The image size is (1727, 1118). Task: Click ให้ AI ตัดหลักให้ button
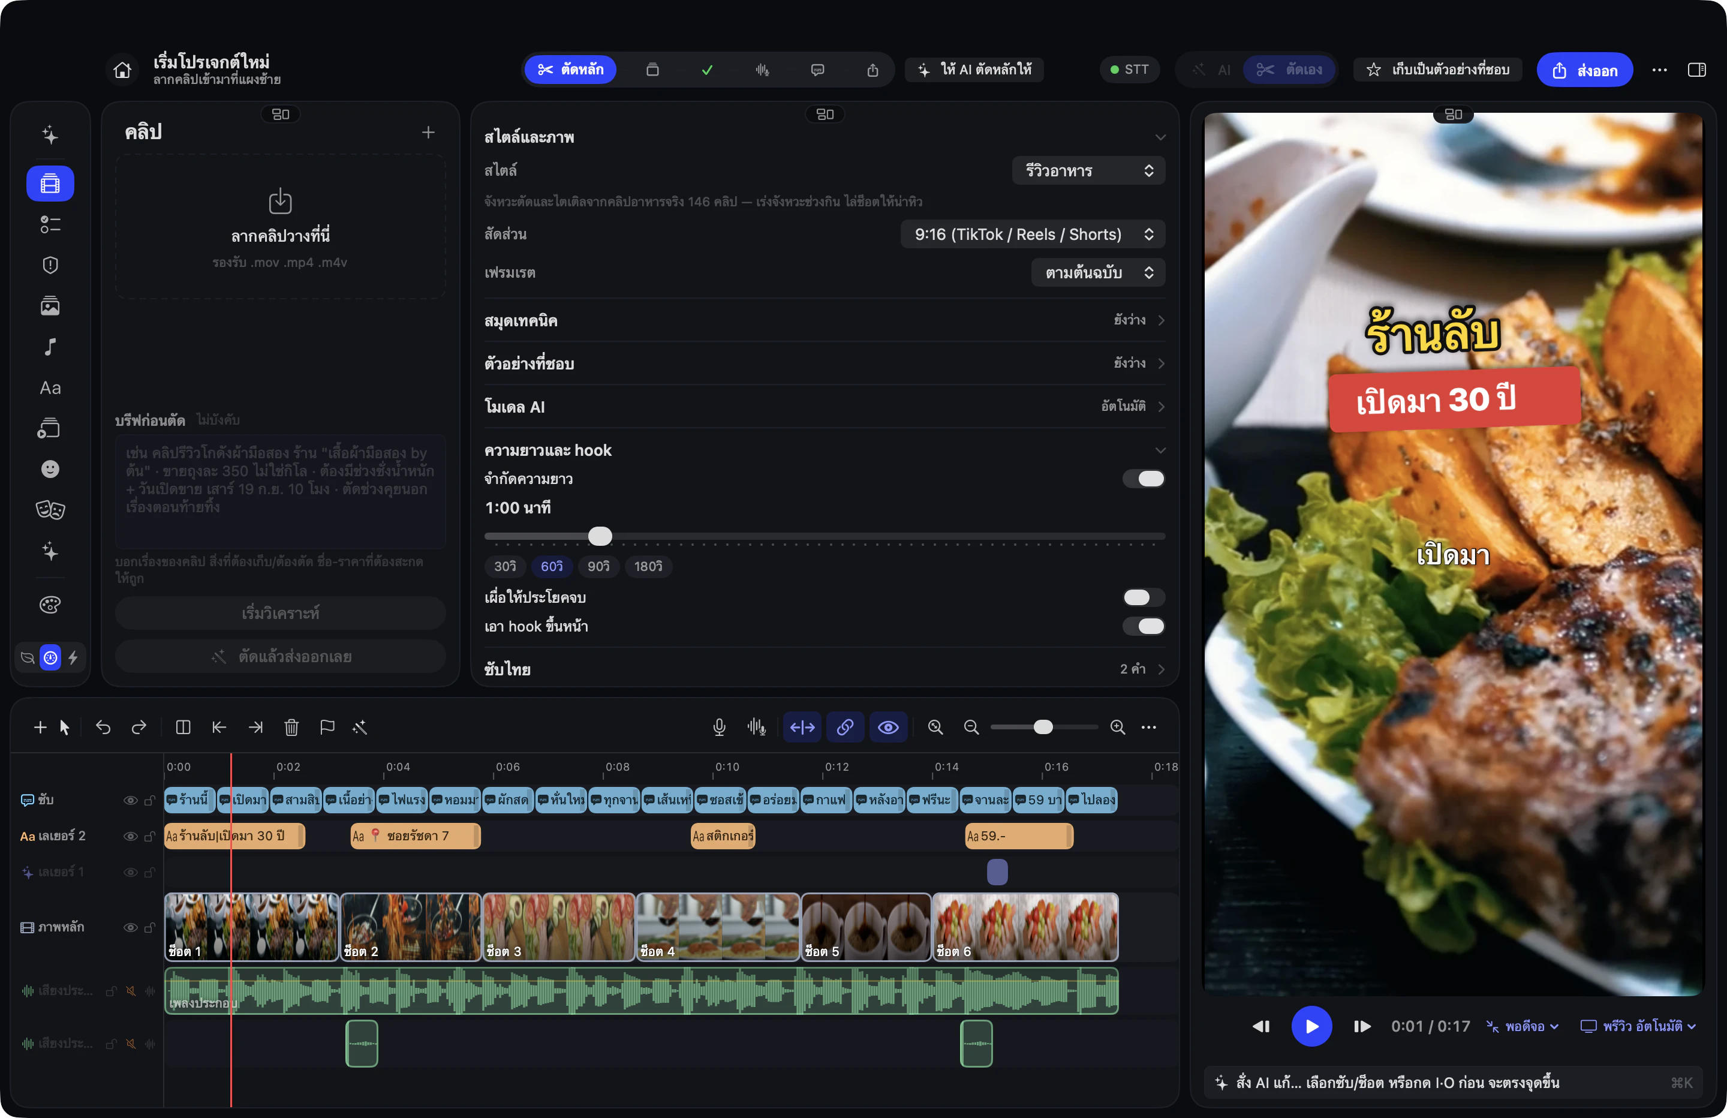pos(974,70)
